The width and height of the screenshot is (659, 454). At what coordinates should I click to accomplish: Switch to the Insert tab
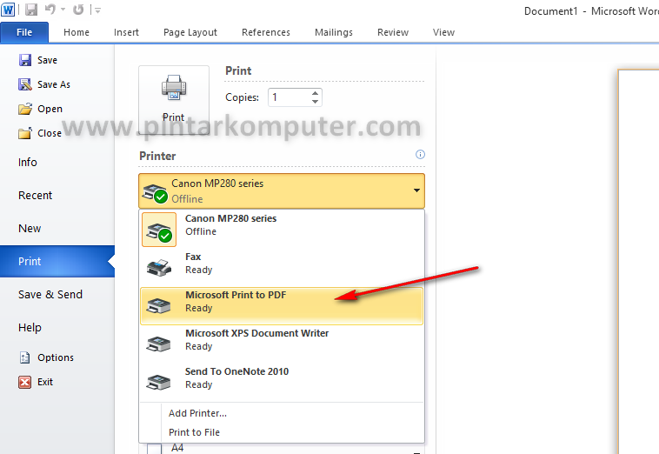126,32
